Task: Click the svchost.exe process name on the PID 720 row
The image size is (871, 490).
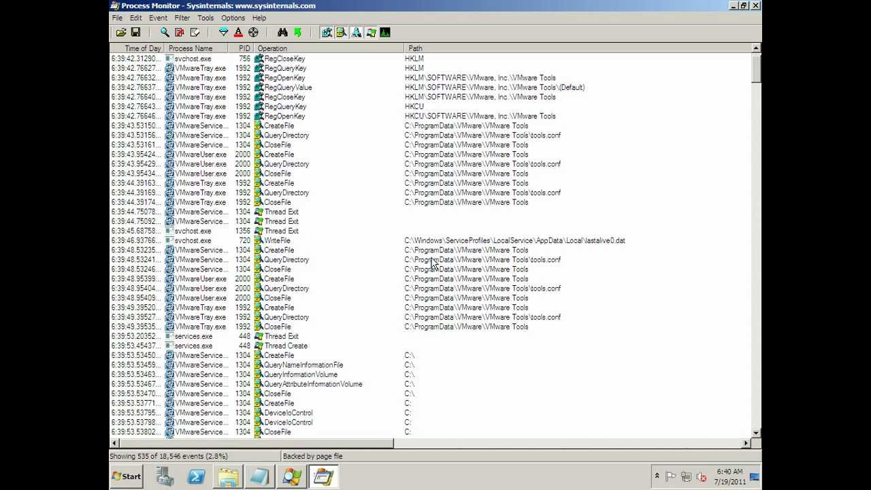Action: click(193, 240)
